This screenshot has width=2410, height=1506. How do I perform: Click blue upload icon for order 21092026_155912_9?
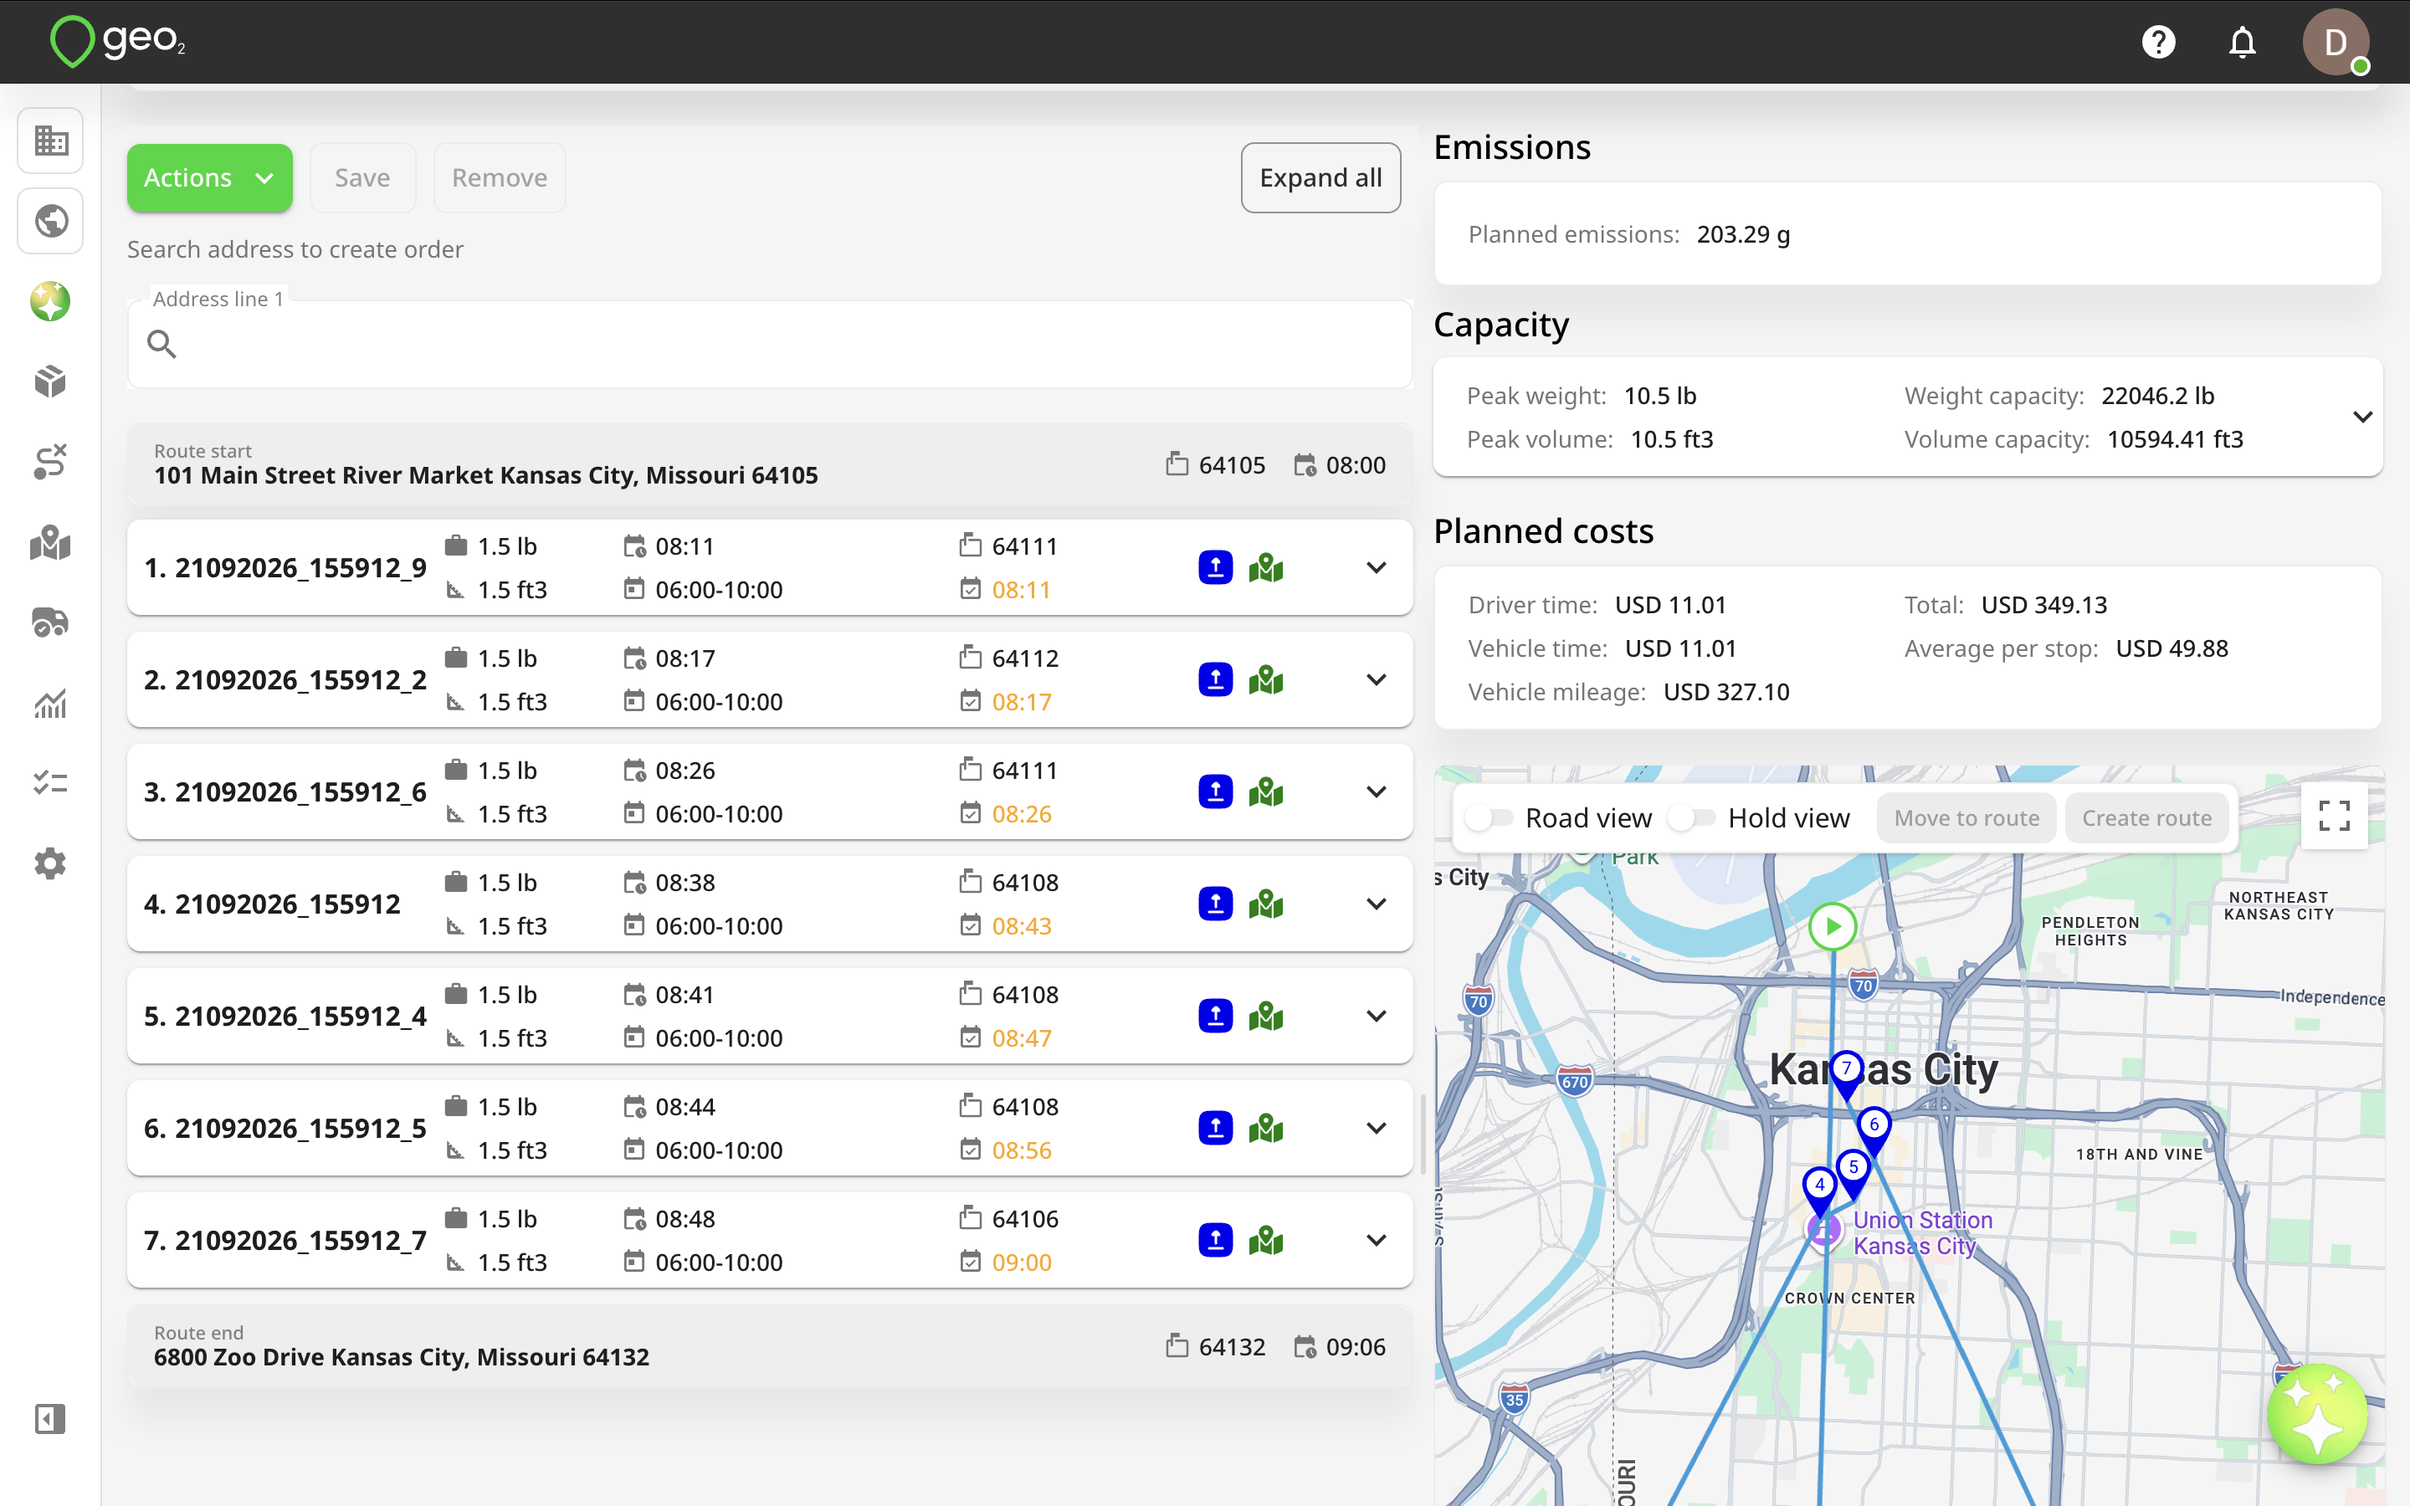1215,568
